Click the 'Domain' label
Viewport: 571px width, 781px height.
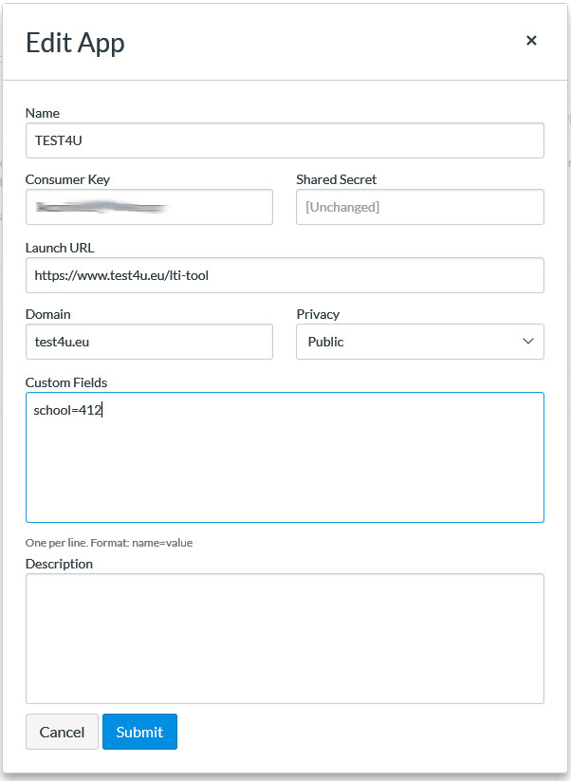(47, 314)
